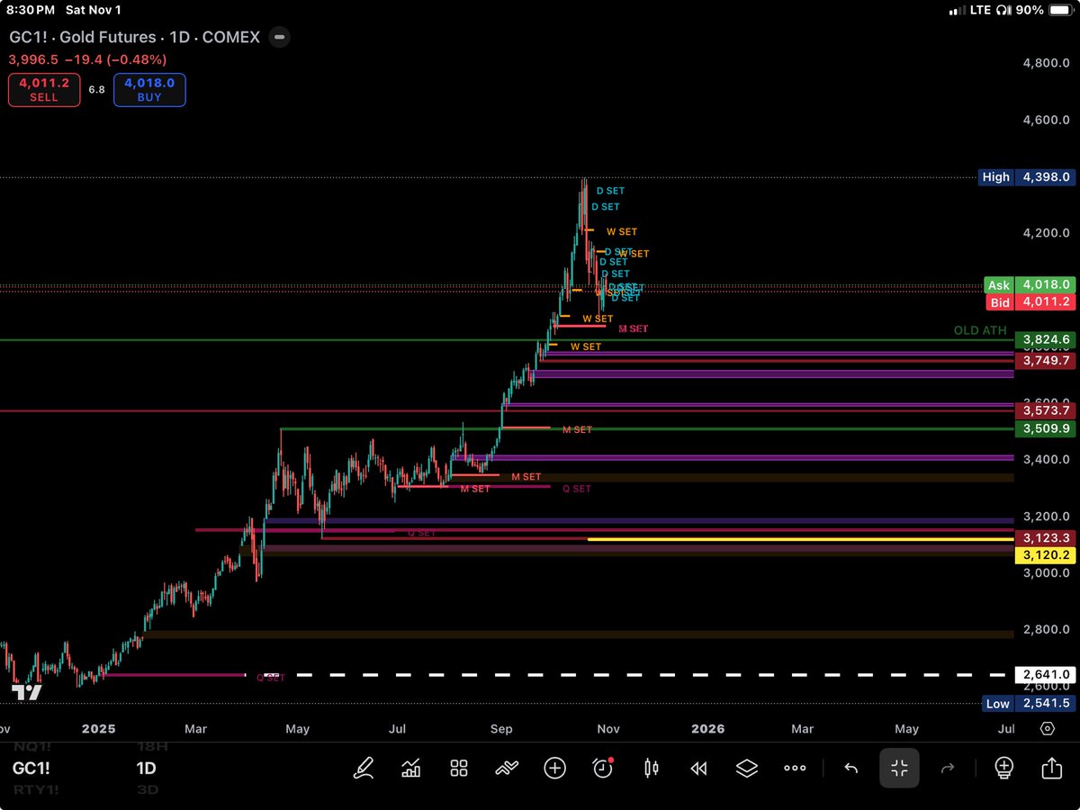
Task: Tap the iPad battery indicator
Action: (x=1059, y=10)
